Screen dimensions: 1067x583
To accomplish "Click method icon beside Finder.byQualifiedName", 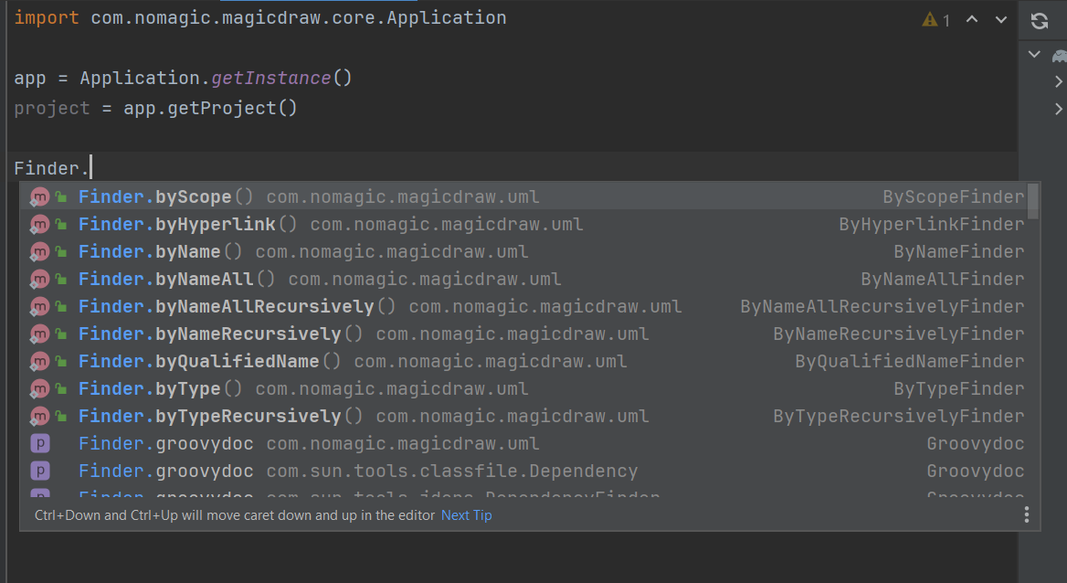I will (x=39, y=362).
